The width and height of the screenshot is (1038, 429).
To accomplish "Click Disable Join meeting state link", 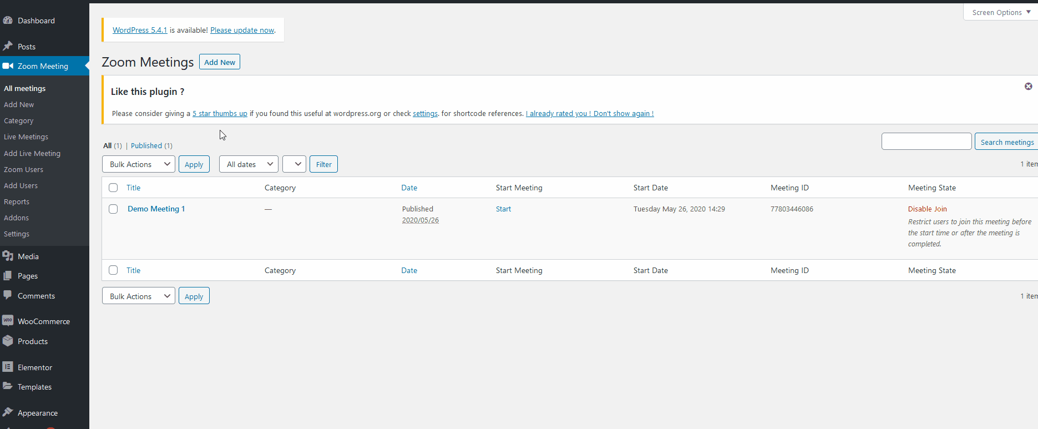I will pos(927,209).
